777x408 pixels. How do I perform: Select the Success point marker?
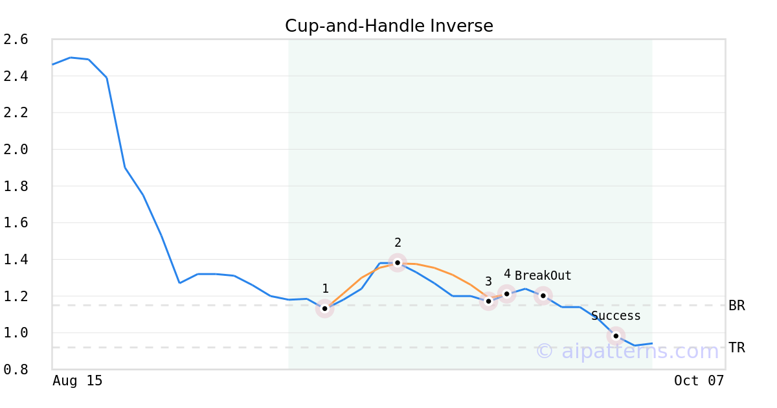(x=616, y=335)
